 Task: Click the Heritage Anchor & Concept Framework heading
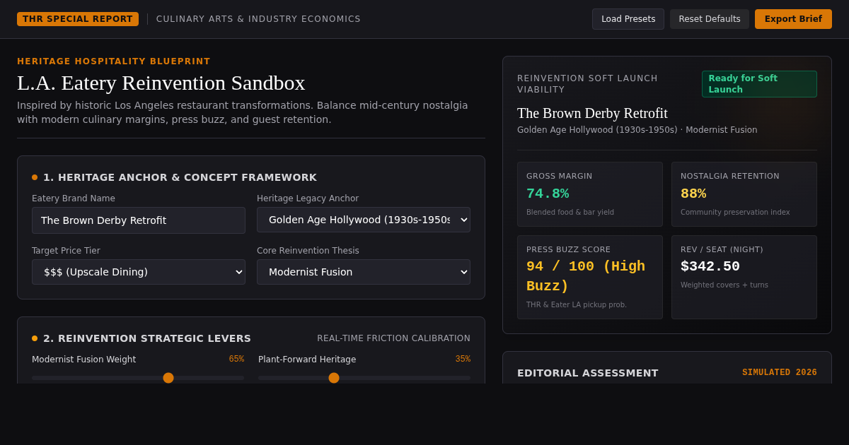coord(180,177)
